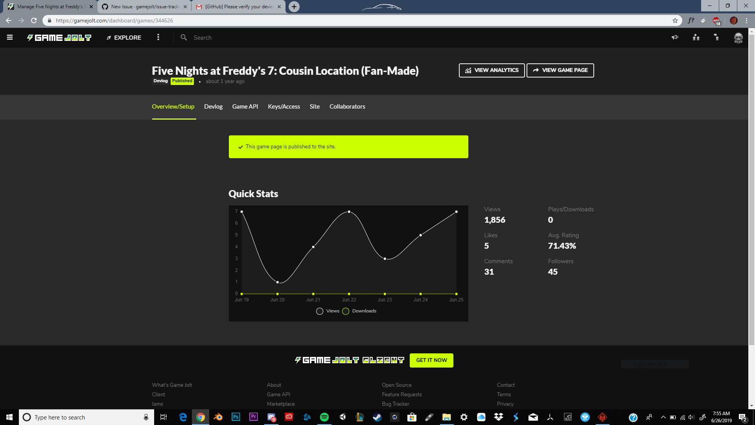Viewport: 755px width, 425px height.
Task: Select the search magnifier icon
Action: (x=184, y=37)
